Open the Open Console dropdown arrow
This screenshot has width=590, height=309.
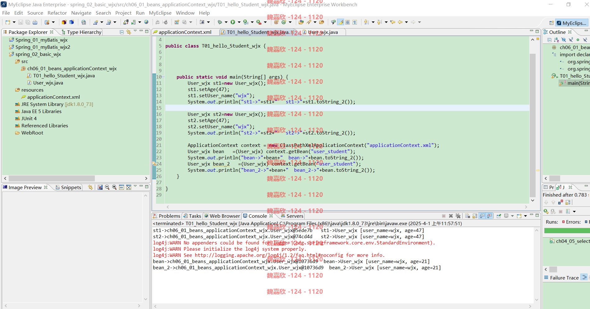tap(525, 216)
